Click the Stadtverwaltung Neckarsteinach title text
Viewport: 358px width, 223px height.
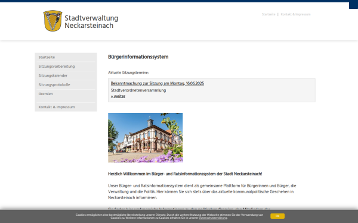pyautogui.click(x=91, y=22)
